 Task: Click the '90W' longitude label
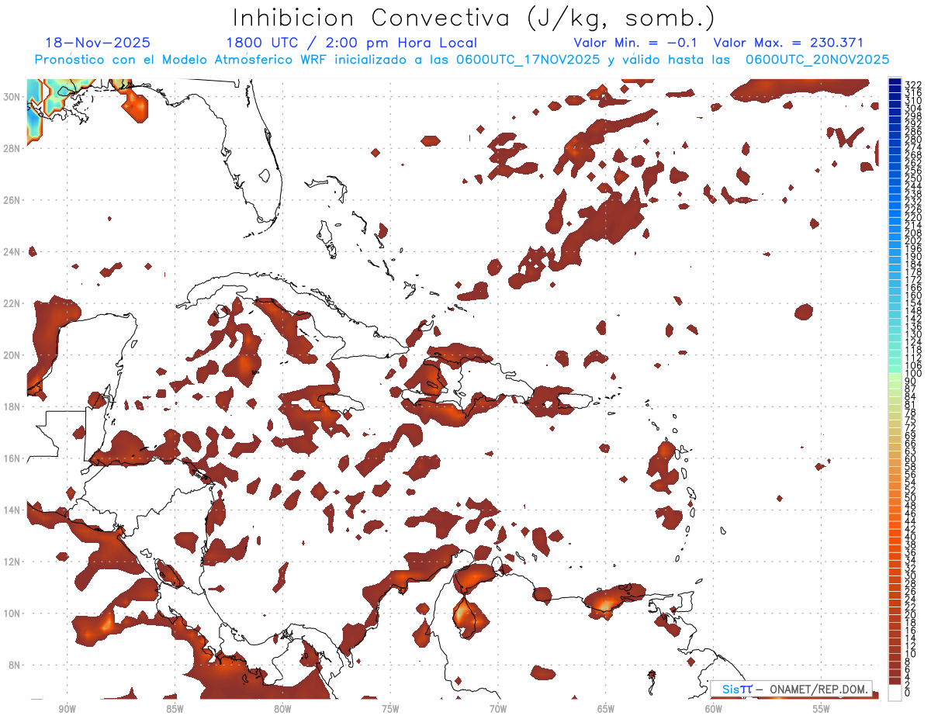(67, 709)
